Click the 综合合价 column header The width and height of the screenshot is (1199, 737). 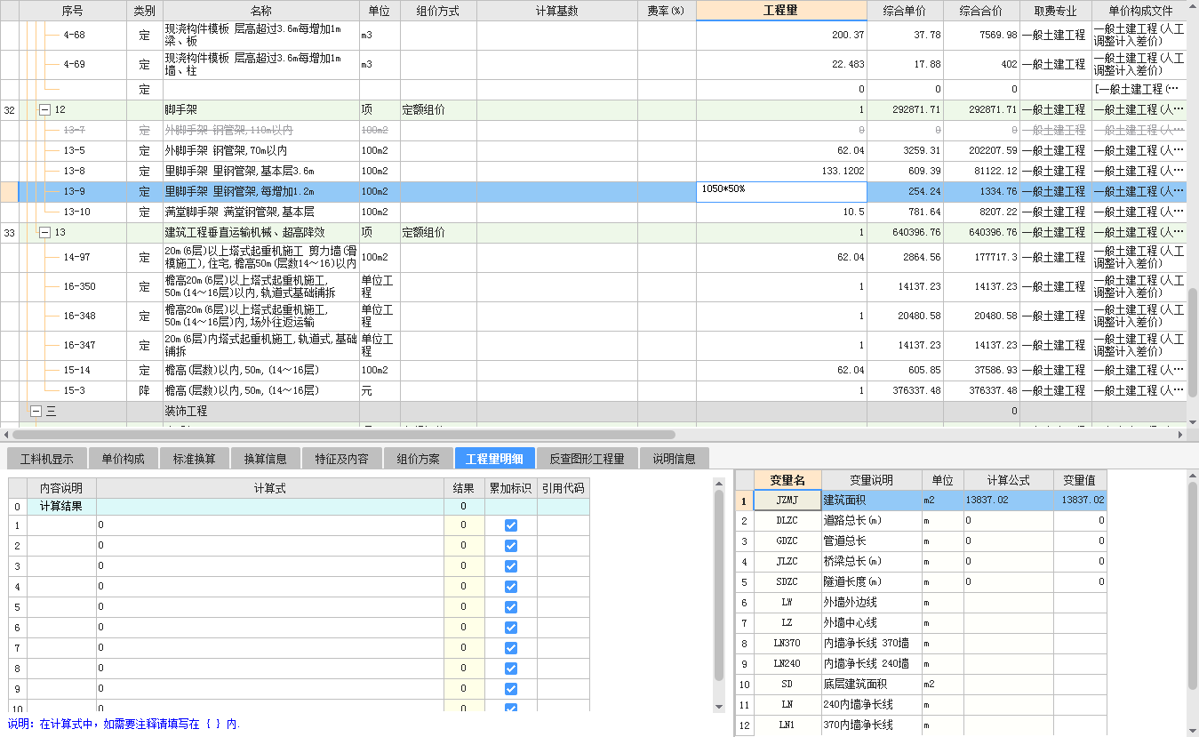pyautogui.click(x=981, y=11)
